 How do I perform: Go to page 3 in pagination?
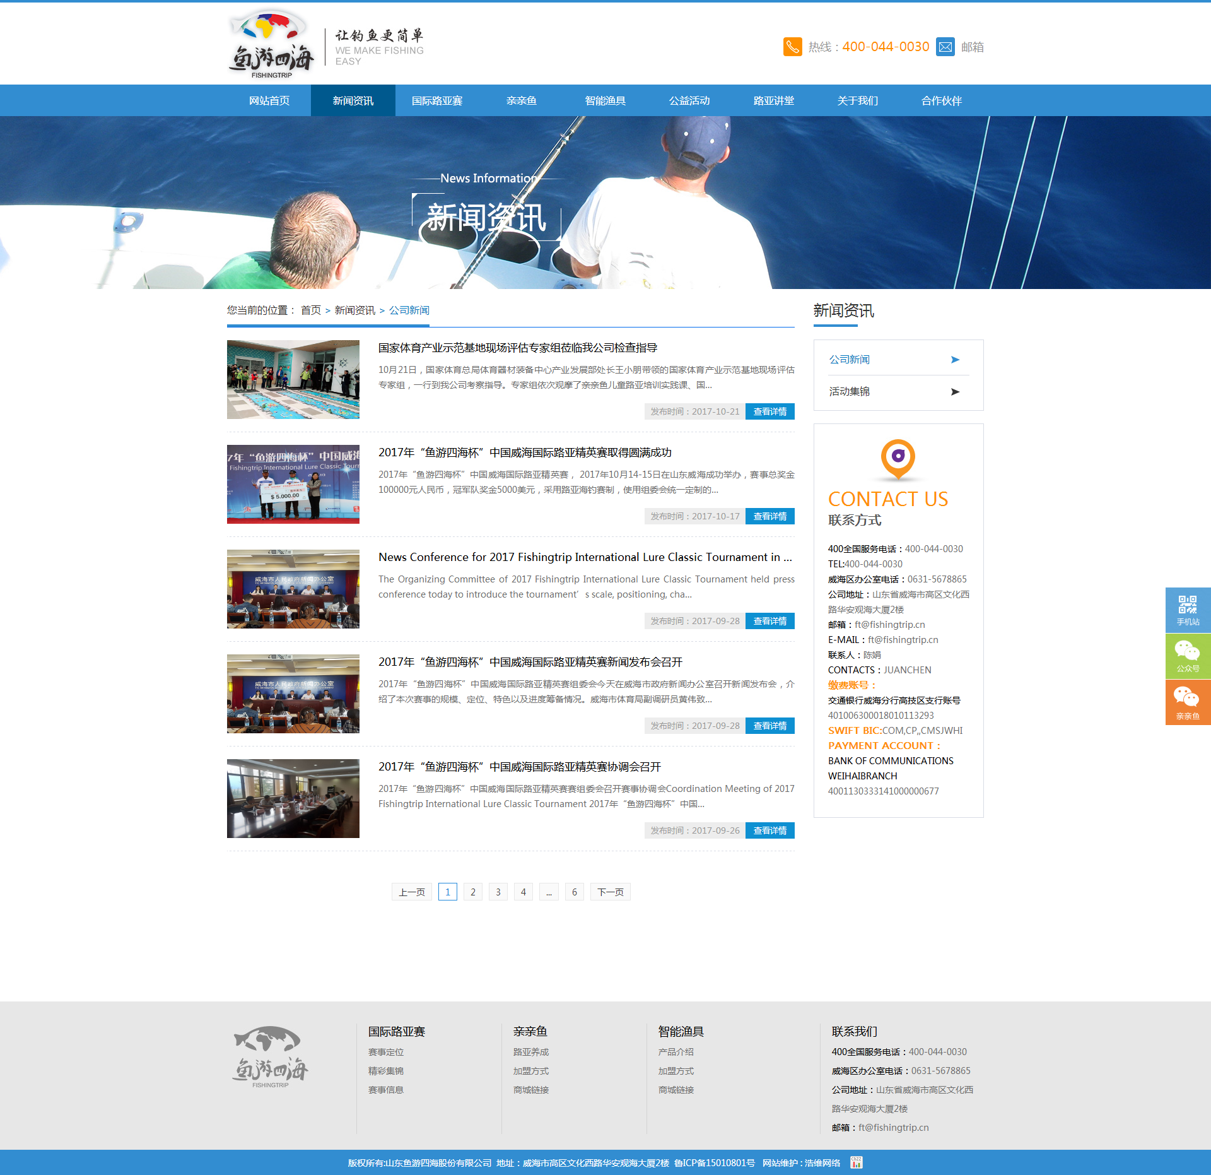pyautogui.click(x=498, y=892)
